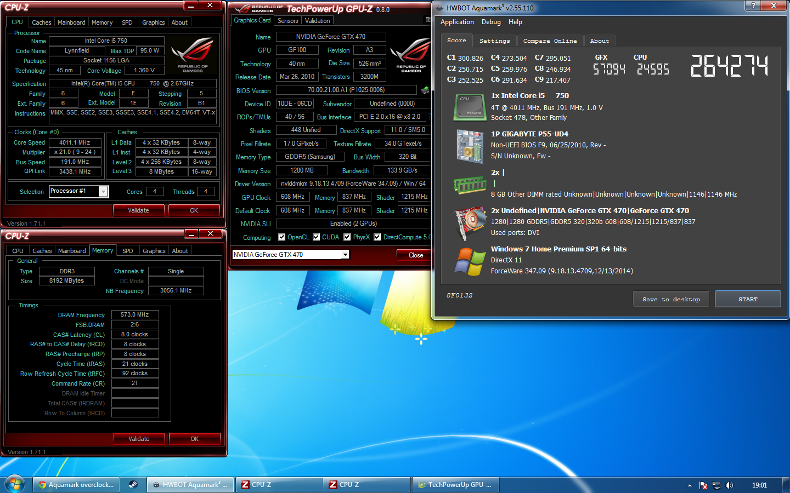790x493 pixels.
Task: Click the HWBOT Aquamark title bar app icon
Action: [439, 8]
